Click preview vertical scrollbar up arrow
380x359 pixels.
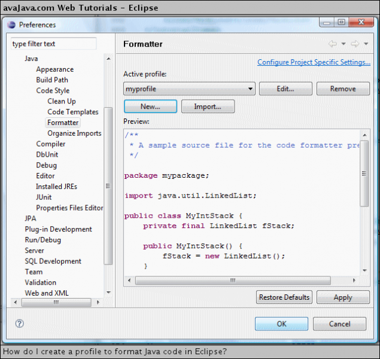(364, 135)
